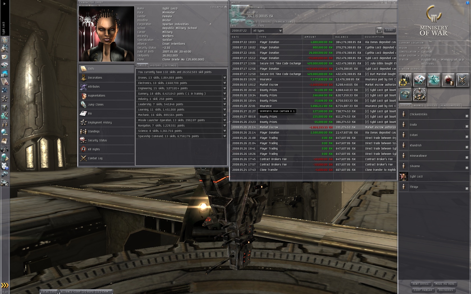Open the Ships hangar icon

coord(5,174)
